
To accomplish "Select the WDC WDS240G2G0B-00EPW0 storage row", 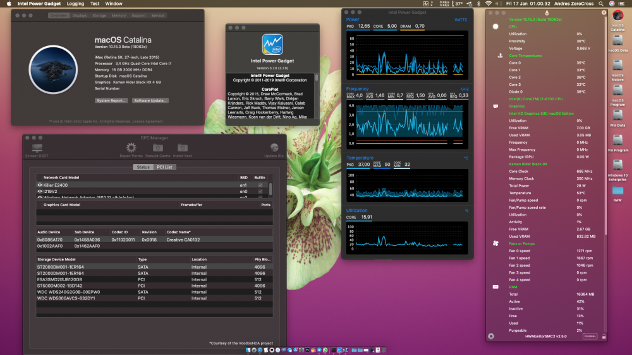I will (x=154, y=293).
